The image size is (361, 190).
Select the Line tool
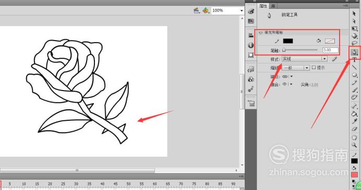pyautogui.click(x=354, y=67)
